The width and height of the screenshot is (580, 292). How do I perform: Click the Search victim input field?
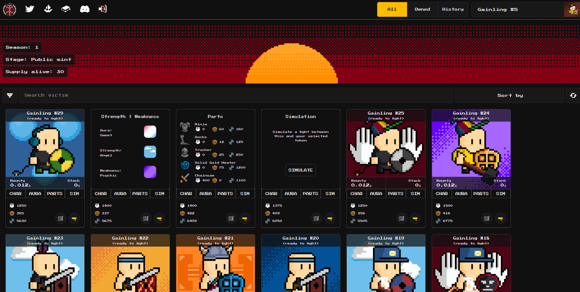236,95
